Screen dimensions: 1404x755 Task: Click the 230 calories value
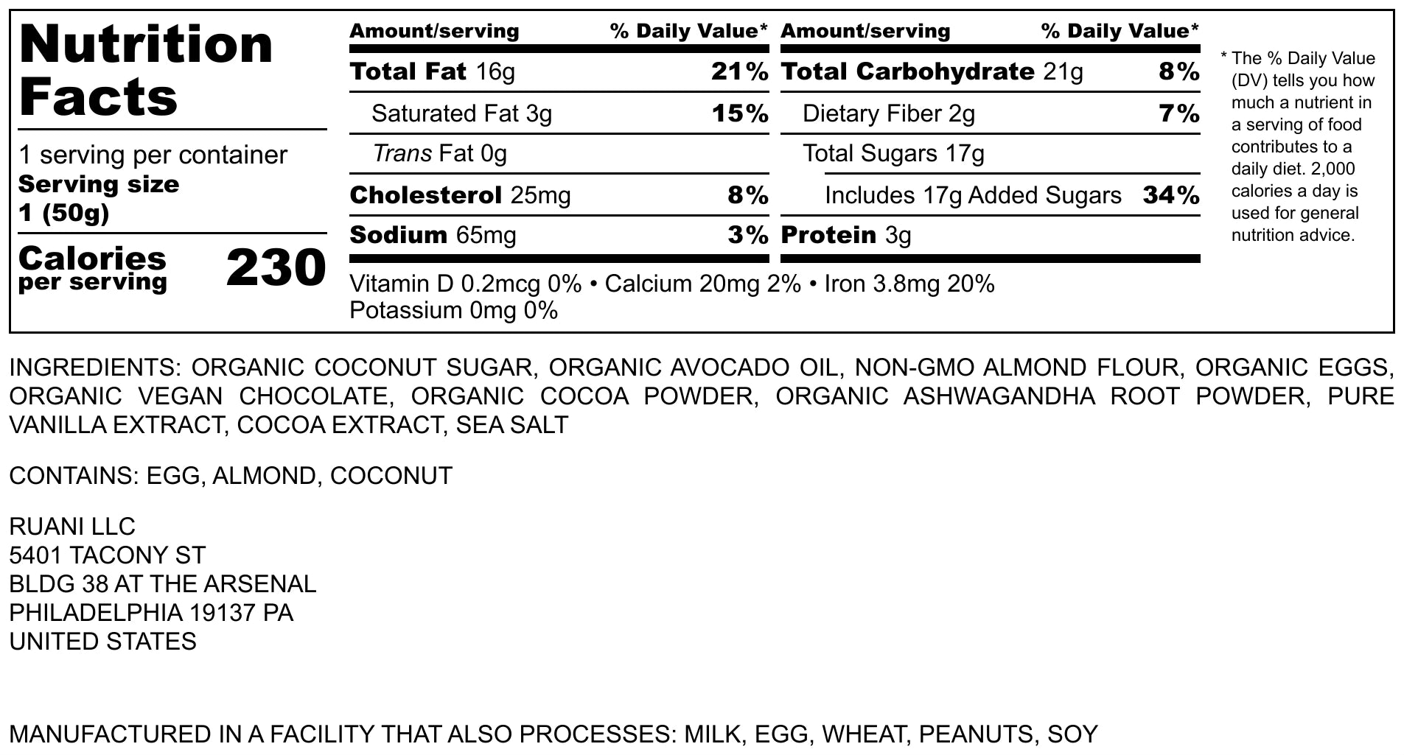pos(276,267)
